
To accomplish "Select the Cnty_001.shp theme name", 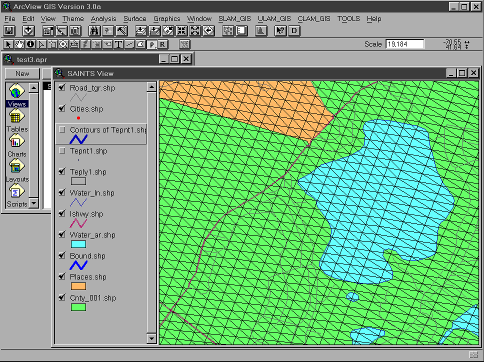I will point(93,298).
